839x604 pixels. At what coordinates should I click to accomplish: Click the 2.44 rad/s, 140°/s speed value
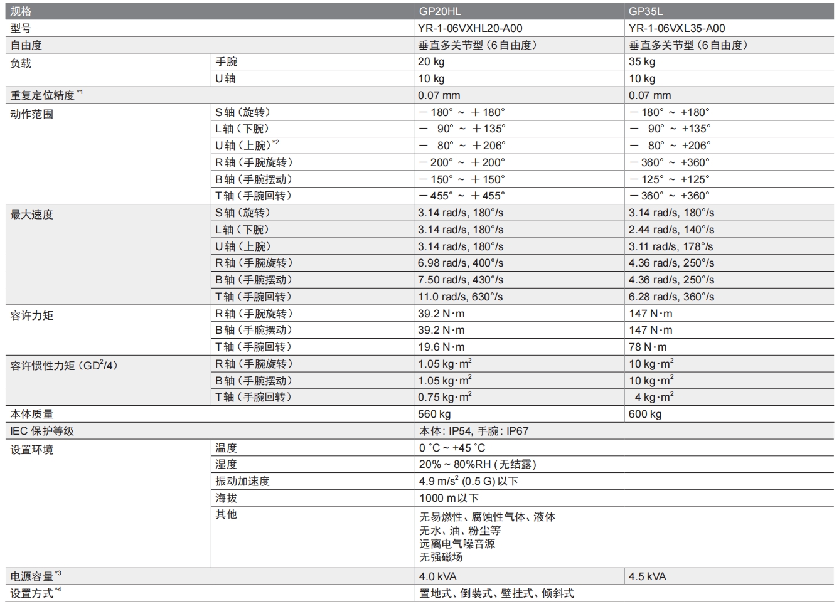671,230
